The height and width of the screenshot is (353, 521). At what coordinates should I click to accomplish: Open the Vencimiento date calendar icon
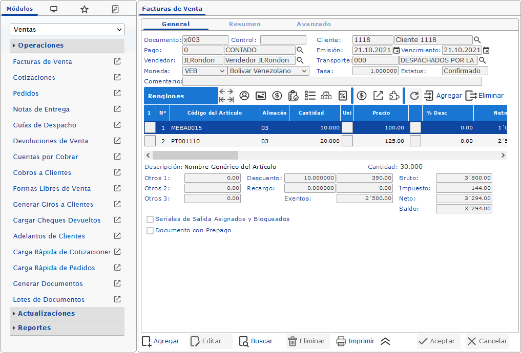[486, 51]
